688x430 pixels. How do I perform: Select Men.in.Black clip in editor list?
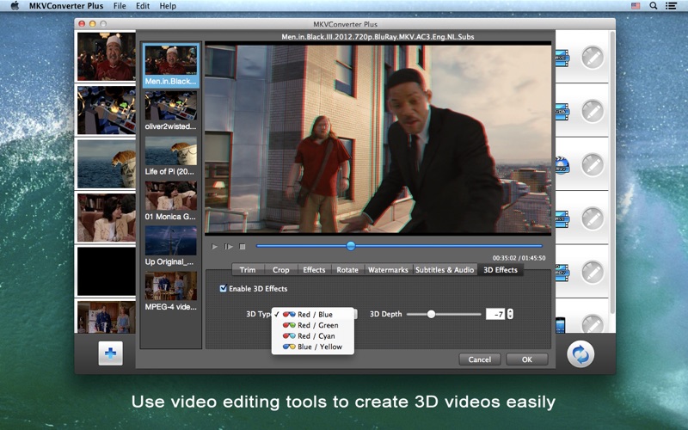170,65
